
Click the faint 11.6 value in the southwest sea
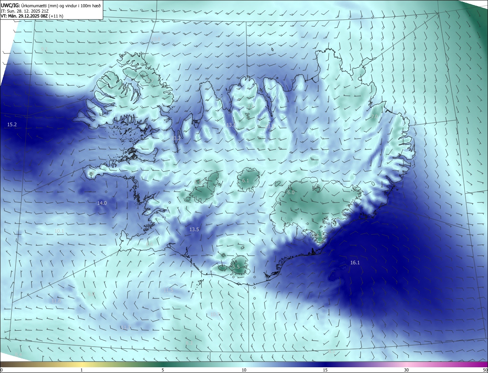pos(56,301)
